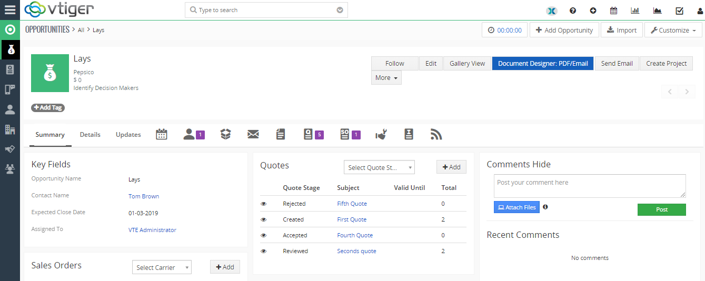Image resolution: width=705 pixels, height=281 pixels.
Task: Open the single person icon in the sidebar
Action: [x=10, y=109]
